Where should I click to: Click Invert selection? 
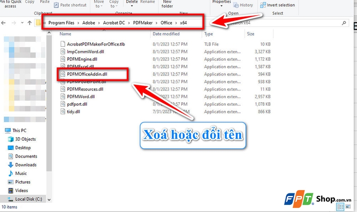(x=278, y=5)
